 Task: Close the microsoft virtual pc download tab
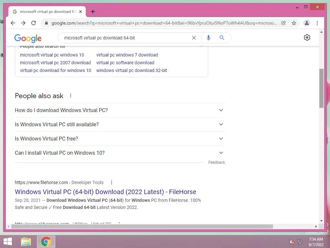80,12
